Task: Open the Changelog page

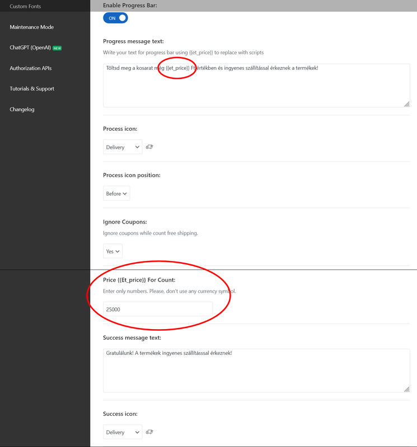Action: [22, 109]
